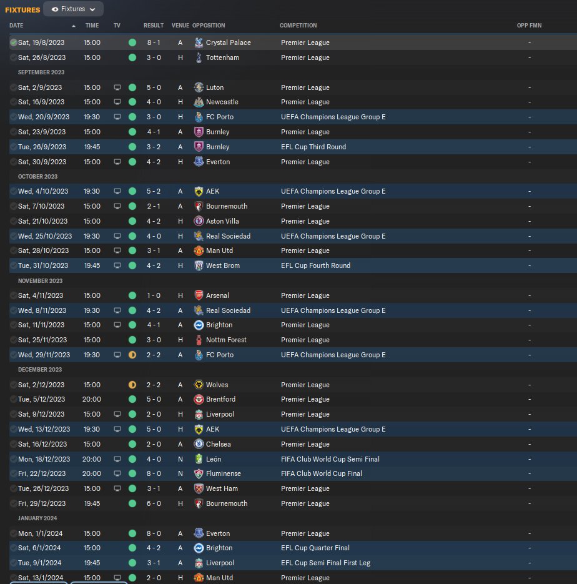Select the EFL Cup Quarter Final competition
The image size is (577, 584).
[x=315, y=548]
